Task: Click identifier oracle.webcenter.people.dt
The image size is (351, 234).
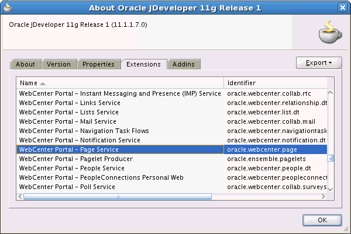Action: click(x=269, y=169)
